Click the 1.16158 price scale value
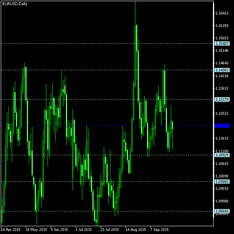Viewport: 234px width, 234px height. (222, 26)
